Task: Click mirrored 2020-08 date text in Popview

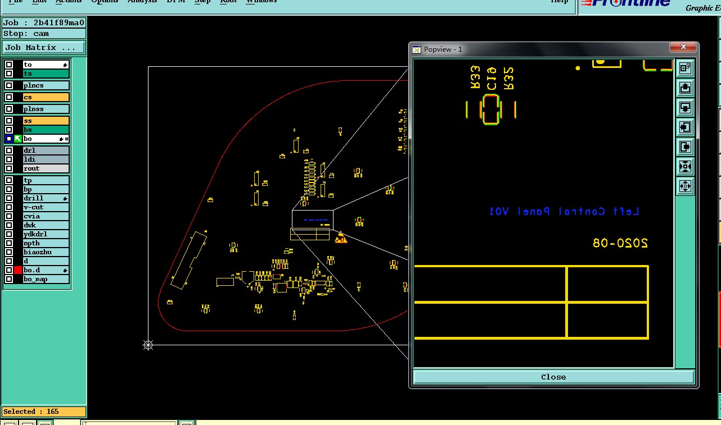Action: tap(620, 243)
